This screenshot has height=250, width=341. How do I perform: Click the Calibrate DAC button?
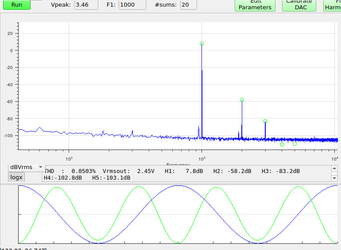(x=299, y=5)
